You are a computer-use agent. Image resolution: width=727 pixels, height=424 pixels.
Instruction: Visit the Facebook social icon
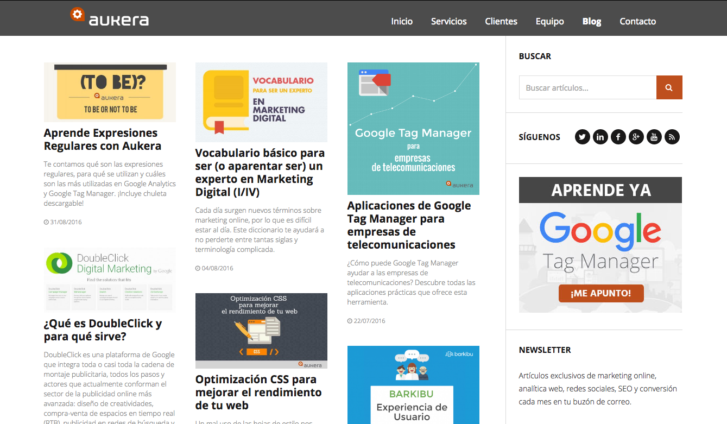click(x=618, y=137)
